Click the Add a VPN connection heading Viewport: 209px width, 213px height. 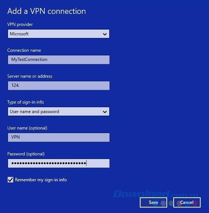[x=47, y=11]
